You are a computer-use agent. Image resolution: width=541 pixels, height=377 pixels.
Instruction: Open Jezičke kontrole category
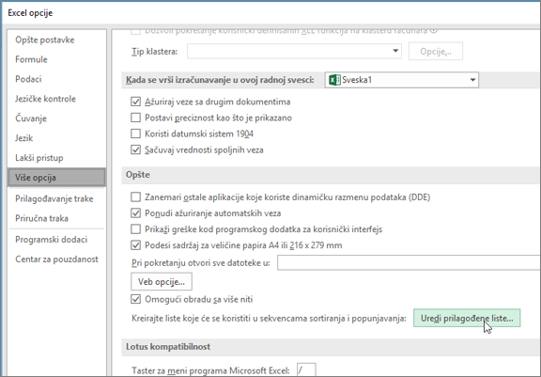pos(45,99)
